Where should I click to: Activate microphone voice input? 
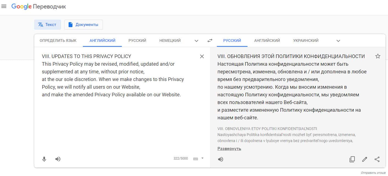point(44,159)
